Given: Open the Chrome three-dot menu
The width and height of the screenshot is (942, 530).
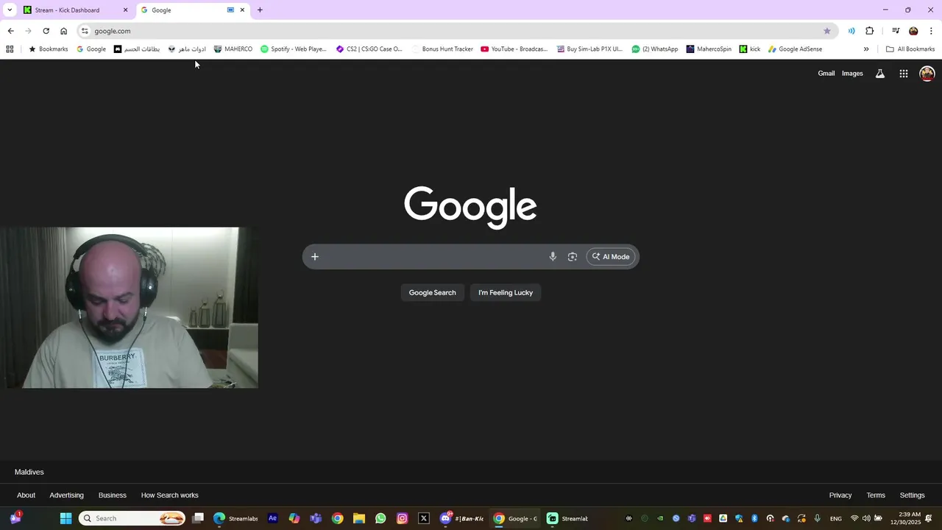Looking at the screenshot, I should pyautogui.click(x=931, y=31).
